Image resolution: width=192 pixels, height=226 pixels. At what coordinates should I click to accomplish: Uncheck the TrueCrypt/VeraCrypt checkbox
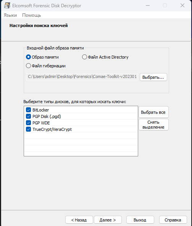(28, 129)
